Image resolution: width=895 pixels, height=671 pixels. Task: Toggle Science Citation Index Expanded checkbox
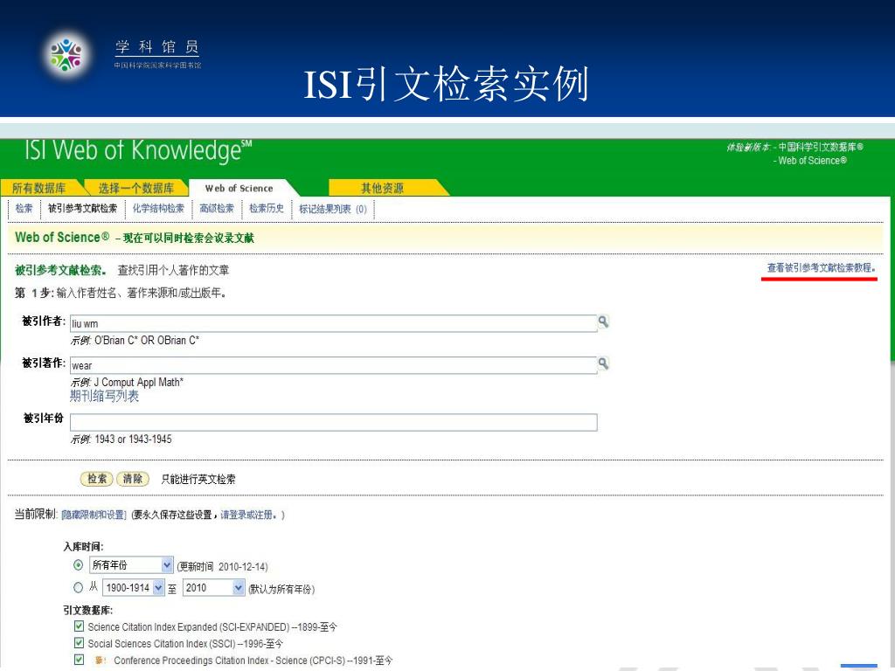(79, 626)
